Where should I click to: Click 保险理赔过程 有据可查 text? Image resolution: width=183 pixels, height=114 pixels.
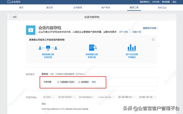[x=92, y=56]
